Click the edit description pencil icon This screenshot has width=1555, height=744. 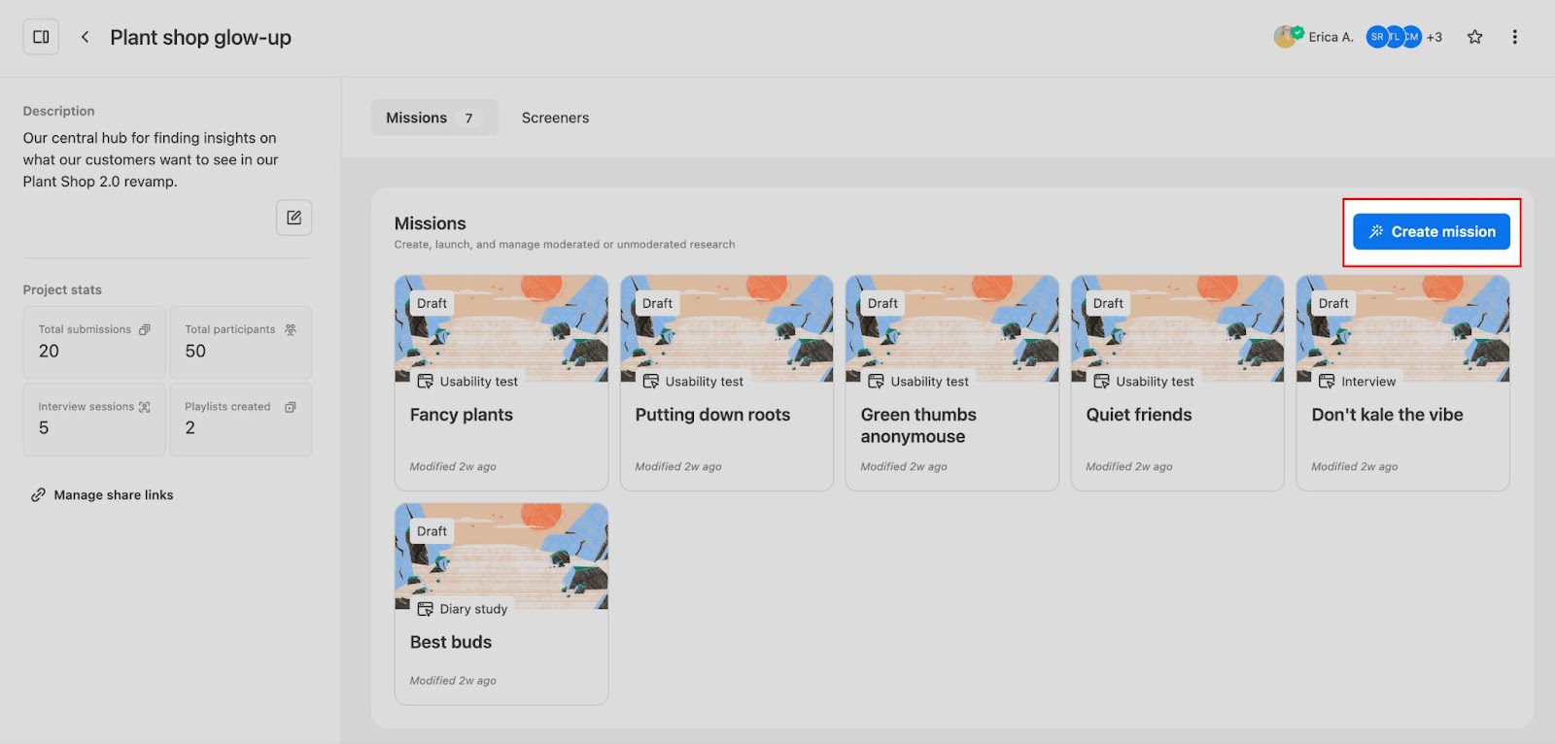click(294, 218)
